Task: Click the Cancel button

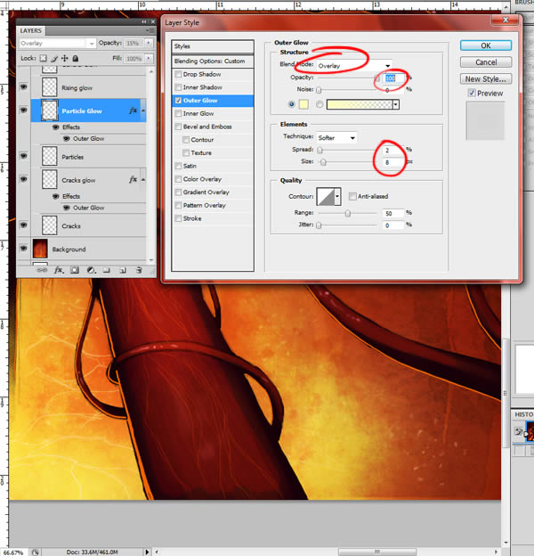Action: (x=485, y=62)
